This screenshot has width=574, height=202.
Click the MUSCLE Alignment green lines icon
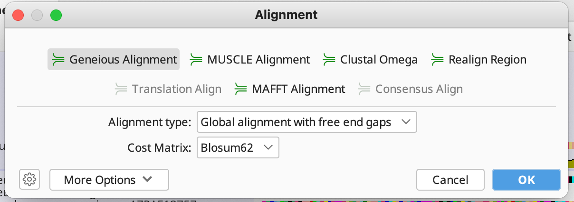pos(196,60)
